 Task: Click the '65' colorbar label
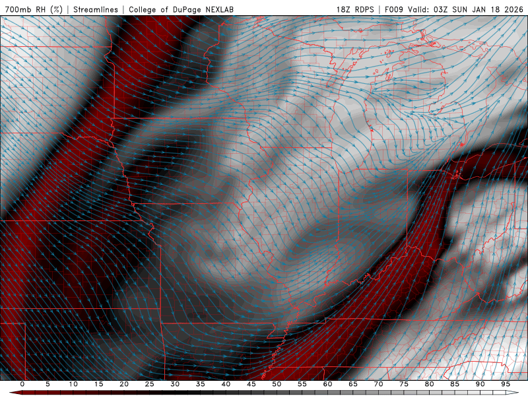(353, 384)
